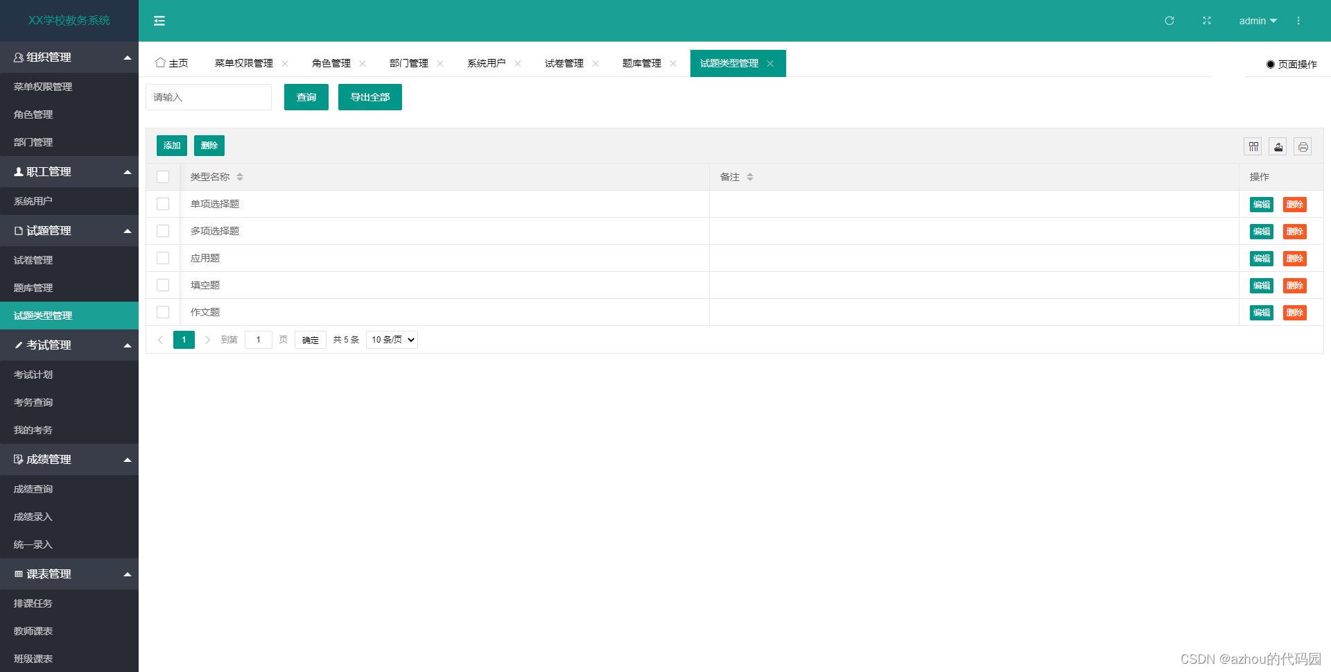Edit the 应用题 row
The height and width of the screenshot is (672, 1331).
point(1262,259)
